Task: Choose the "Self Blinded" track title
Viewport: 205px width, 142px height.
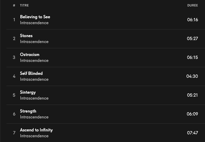Action: [x=31, y=73]
